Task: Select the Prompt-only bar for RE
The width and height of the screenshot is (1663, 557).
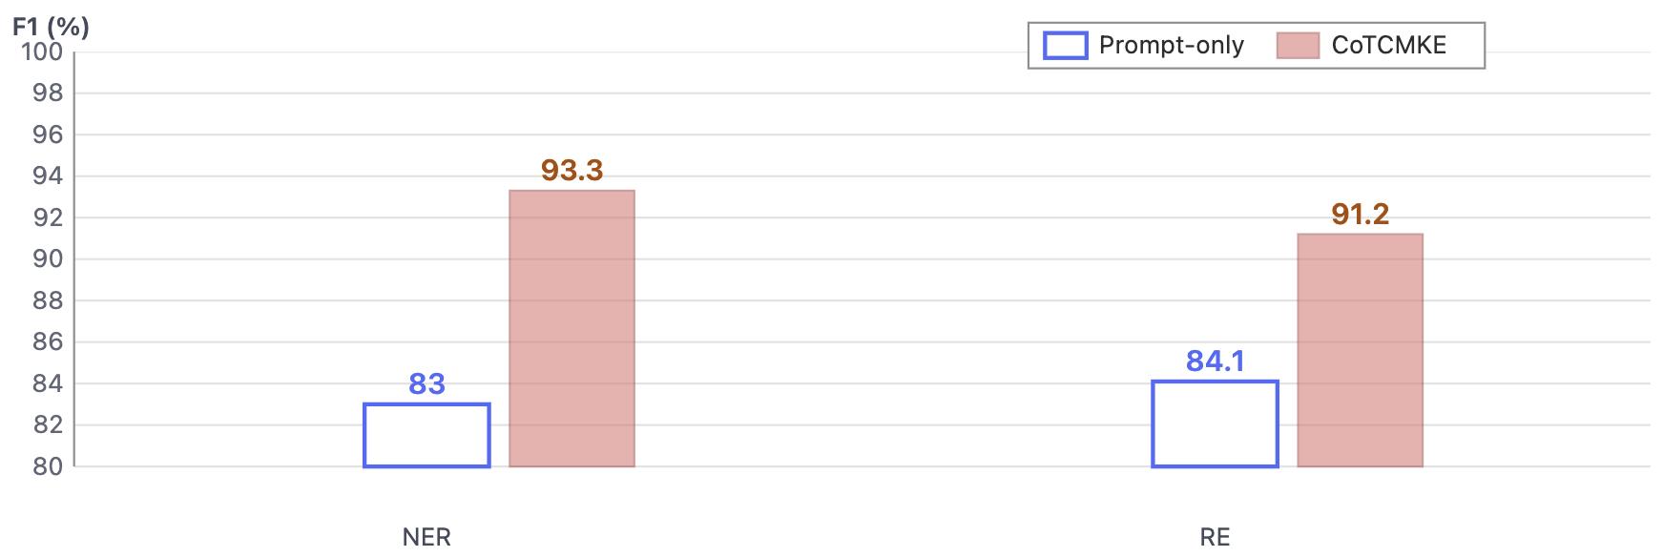Action: point(1215,424)
